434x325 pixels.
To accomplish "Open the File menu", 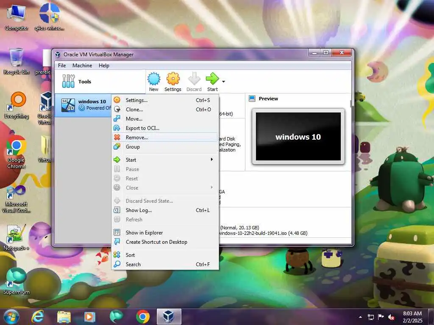I will (x=62, y=66).
